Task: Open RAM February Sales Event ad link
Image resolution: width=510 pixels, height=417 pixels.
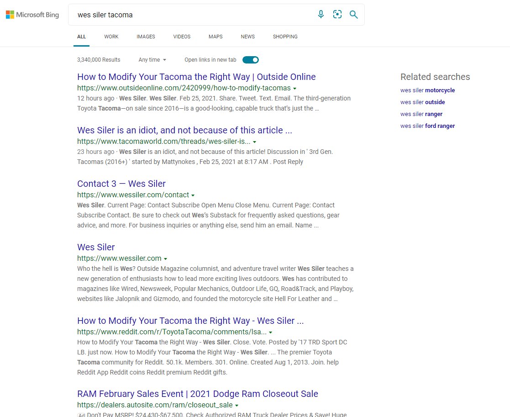Action: click(197, 394)
